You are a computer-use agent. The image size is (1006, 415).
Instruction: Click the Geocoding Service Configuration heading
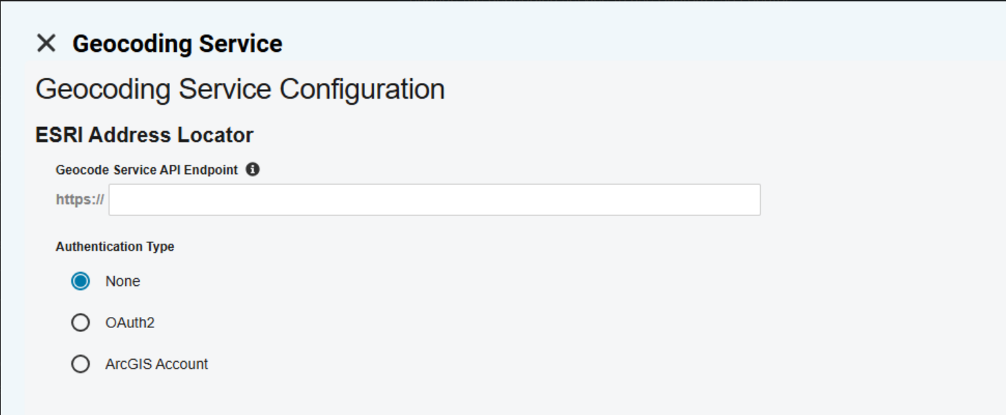(x=240, y=90)
